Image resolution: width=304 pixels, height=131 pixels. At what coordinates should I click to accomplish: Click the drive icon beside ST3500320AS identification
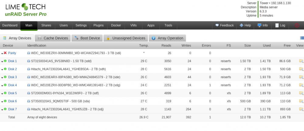pyautogui.click(x=29, y=101)
